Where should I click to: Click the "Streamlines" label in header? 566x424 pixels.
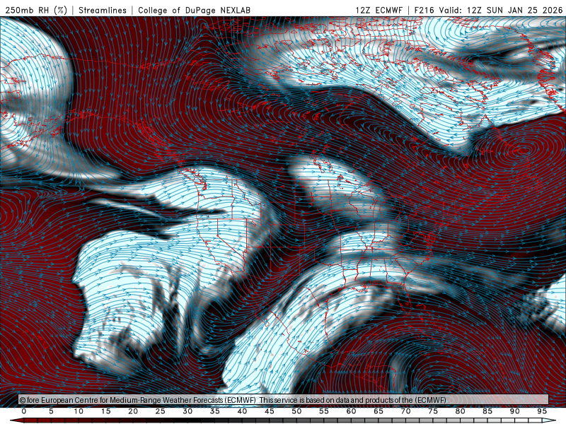(103, 10)
